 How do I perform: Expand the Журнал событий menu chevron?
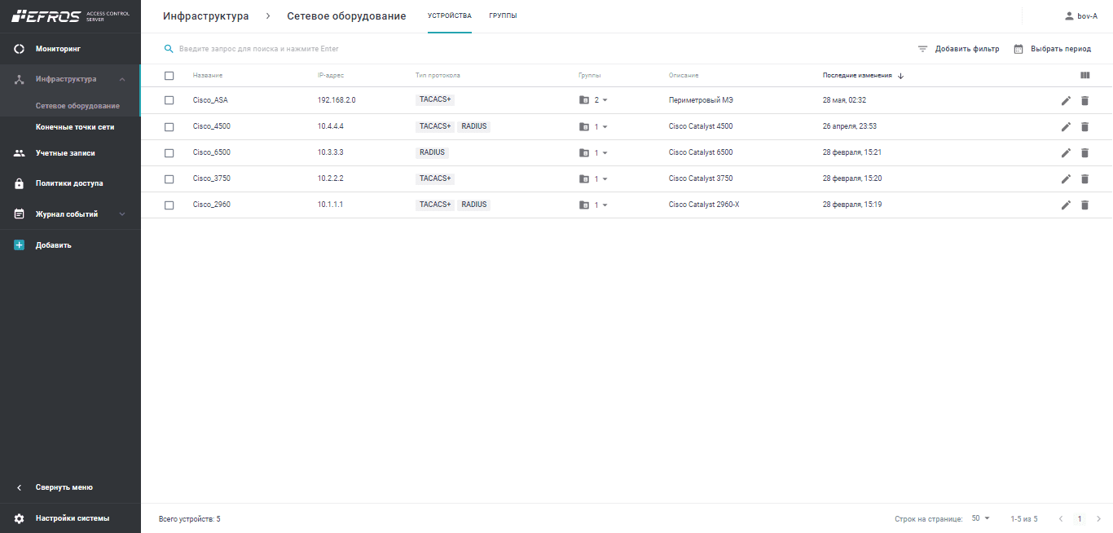click(122, 214)
